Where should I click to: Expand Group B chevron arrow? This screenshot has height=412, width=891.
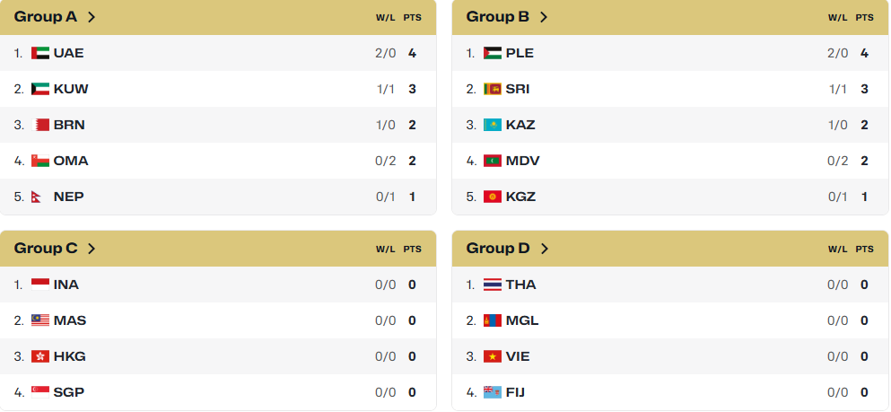544,17
